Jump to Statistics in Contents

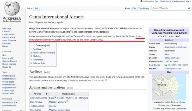click(37, 56)
